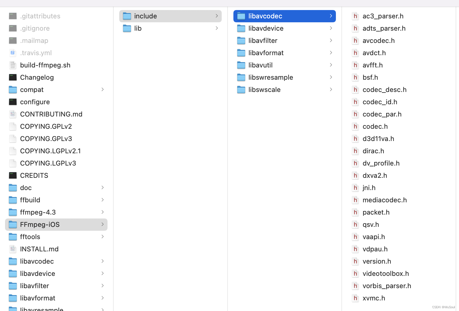Click the FFmpeg-iOS folder icon

pyautogui.click(x=13, y=225)
